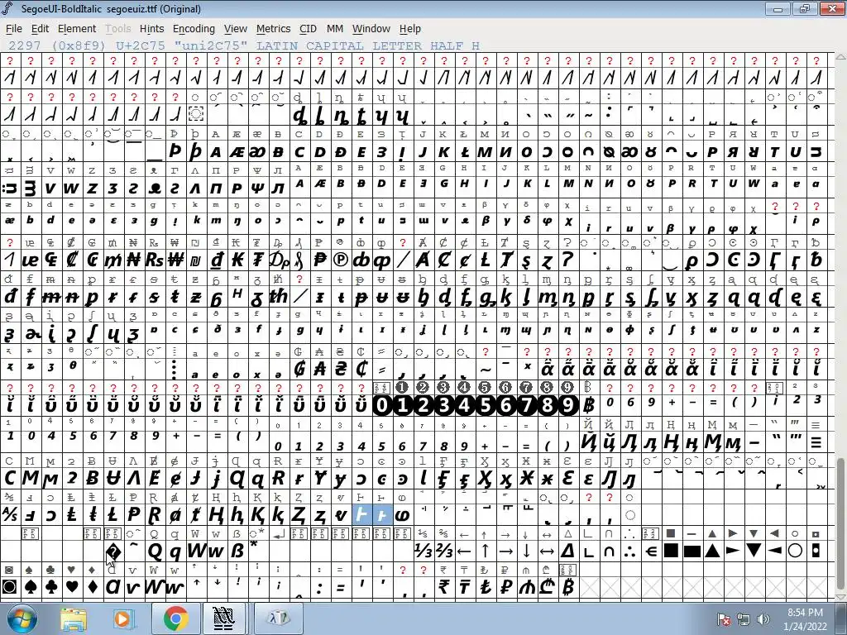847x635 pixels.
Task: Select the spade suit glyph cell
Action: (31, 586)
